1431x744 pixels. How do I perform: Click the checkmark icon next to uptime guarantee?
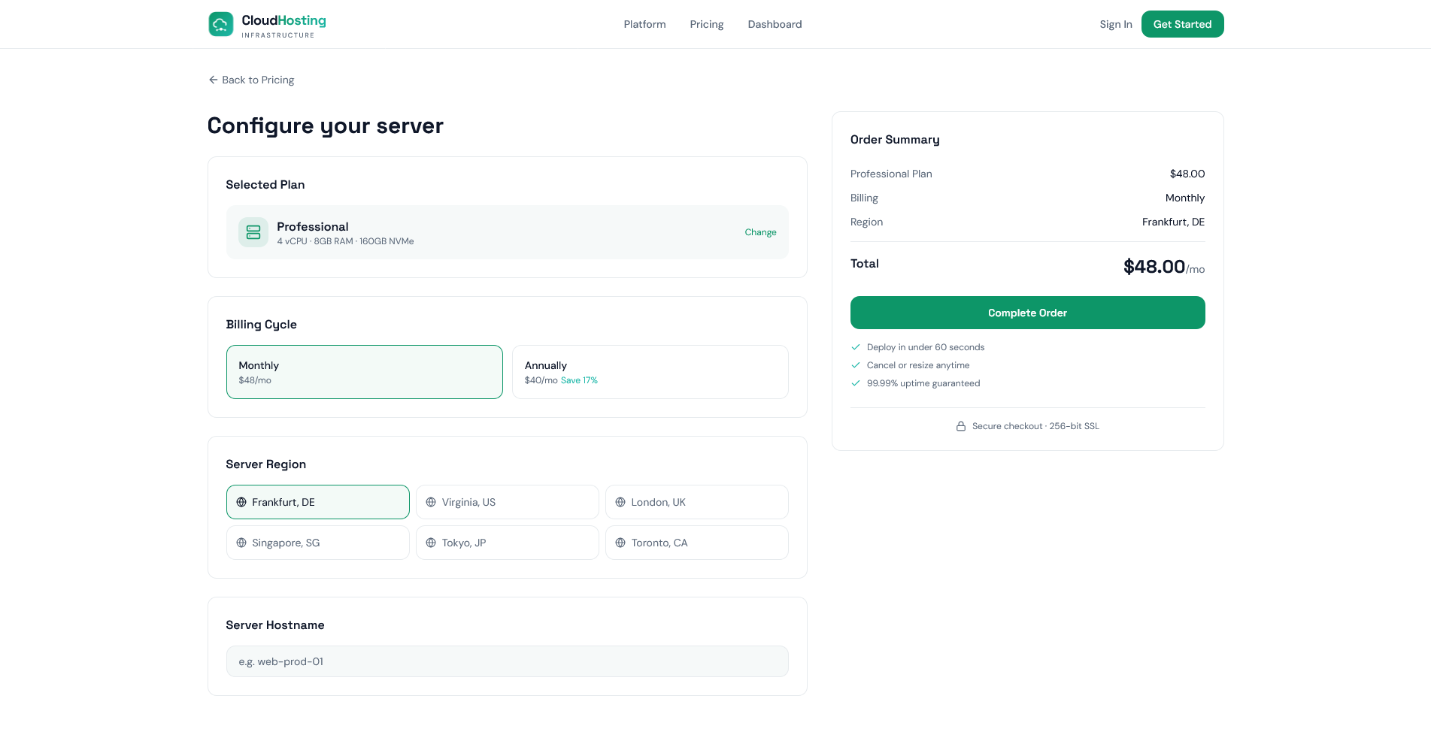click(856, 383)
